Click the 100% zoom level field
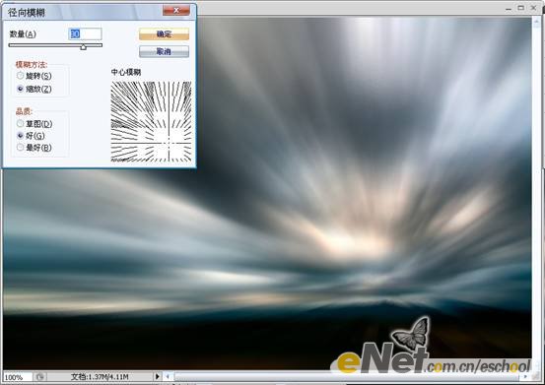Image resolution: width=545 pixels, height=385 pixels. [18, 377]
